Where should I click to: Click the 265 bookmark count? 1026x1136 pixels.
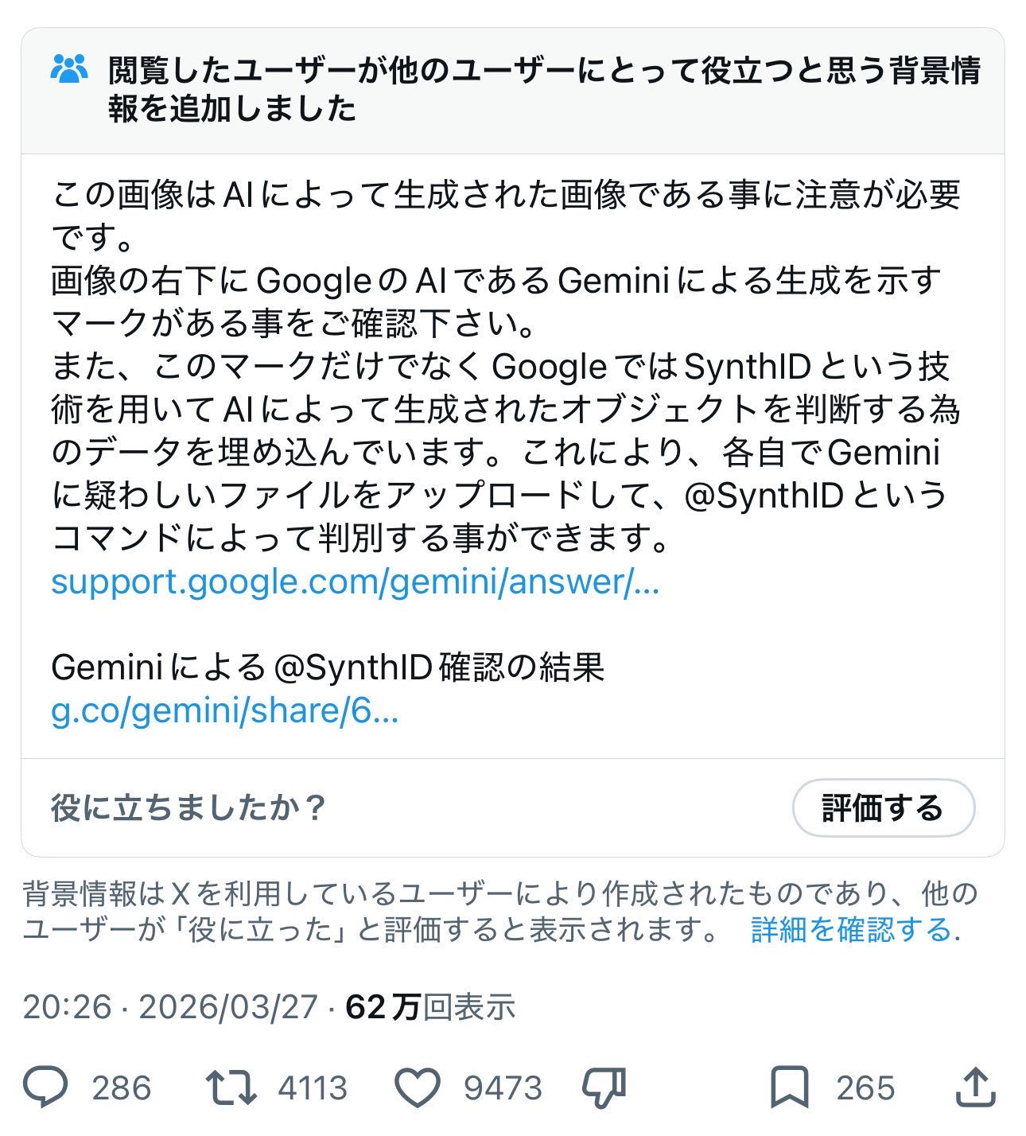click(x=865, y=1087)
